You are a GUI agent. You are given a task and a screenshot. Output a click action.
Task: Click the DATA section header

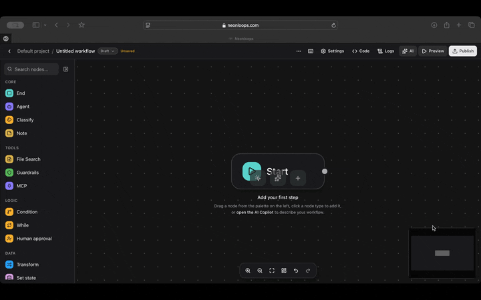pos(10,253)
